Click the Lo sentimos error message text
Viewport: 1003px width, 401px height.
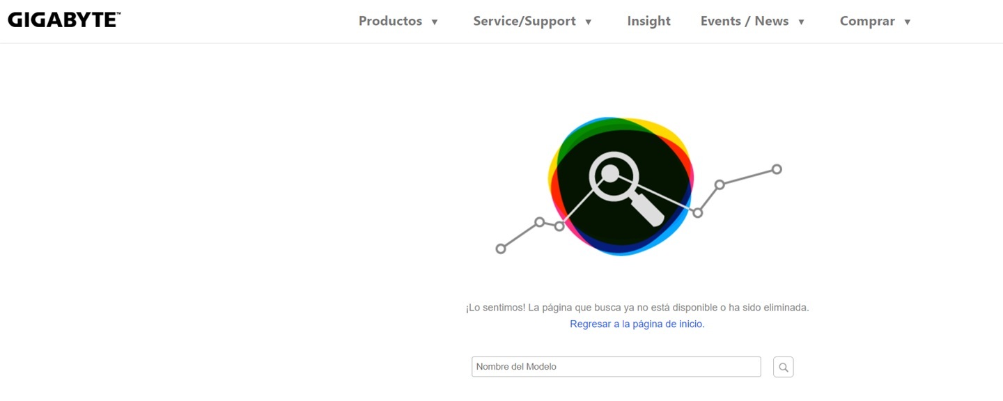(x=637, y=307)
